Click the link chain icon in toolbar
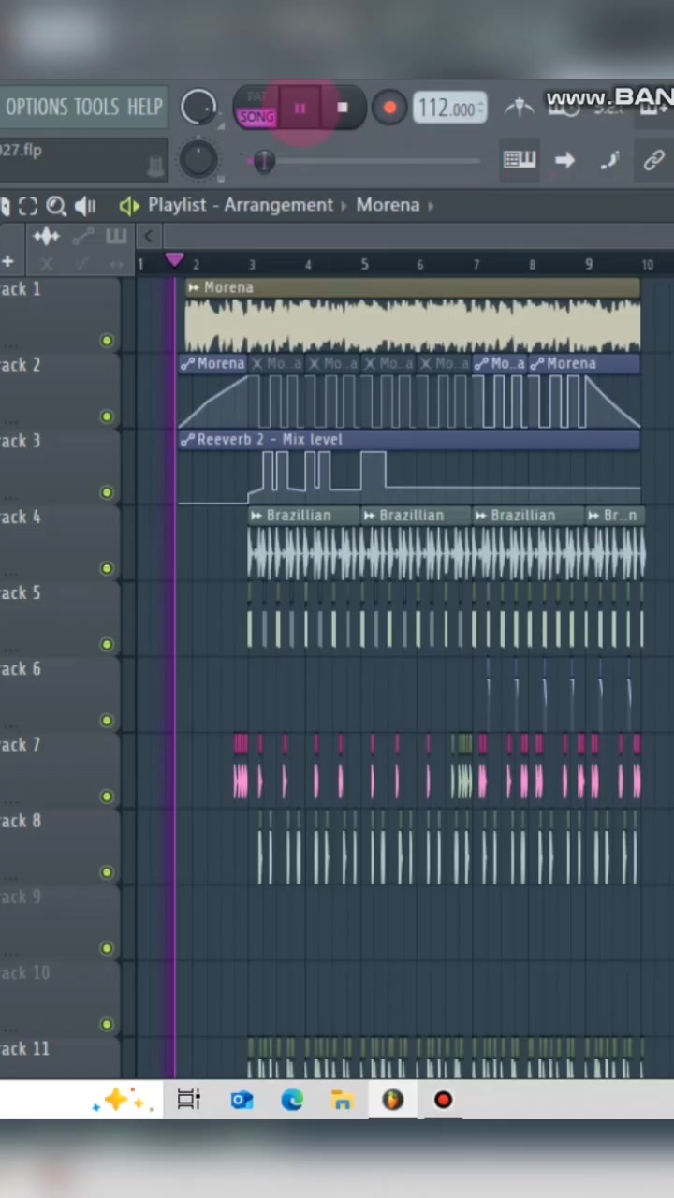674x1198 pixels. click(x=653, y=160)
